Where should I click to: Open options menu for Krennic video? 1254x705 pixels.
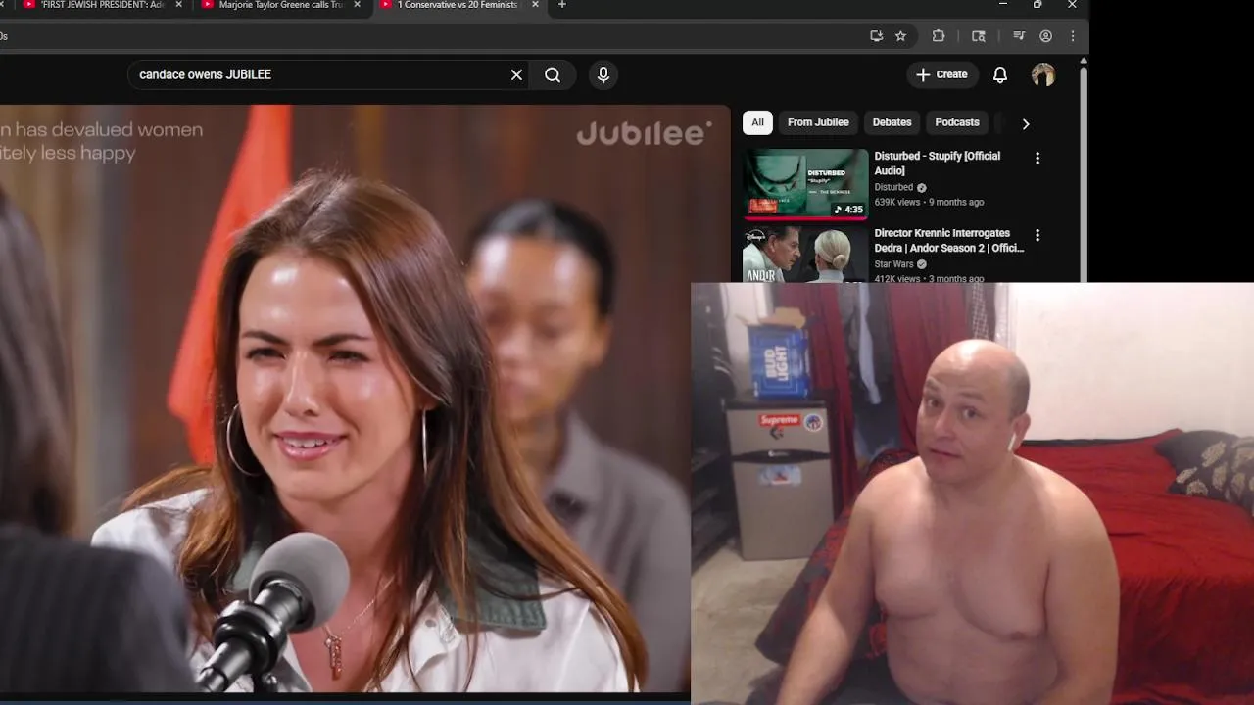[1037, 235]
